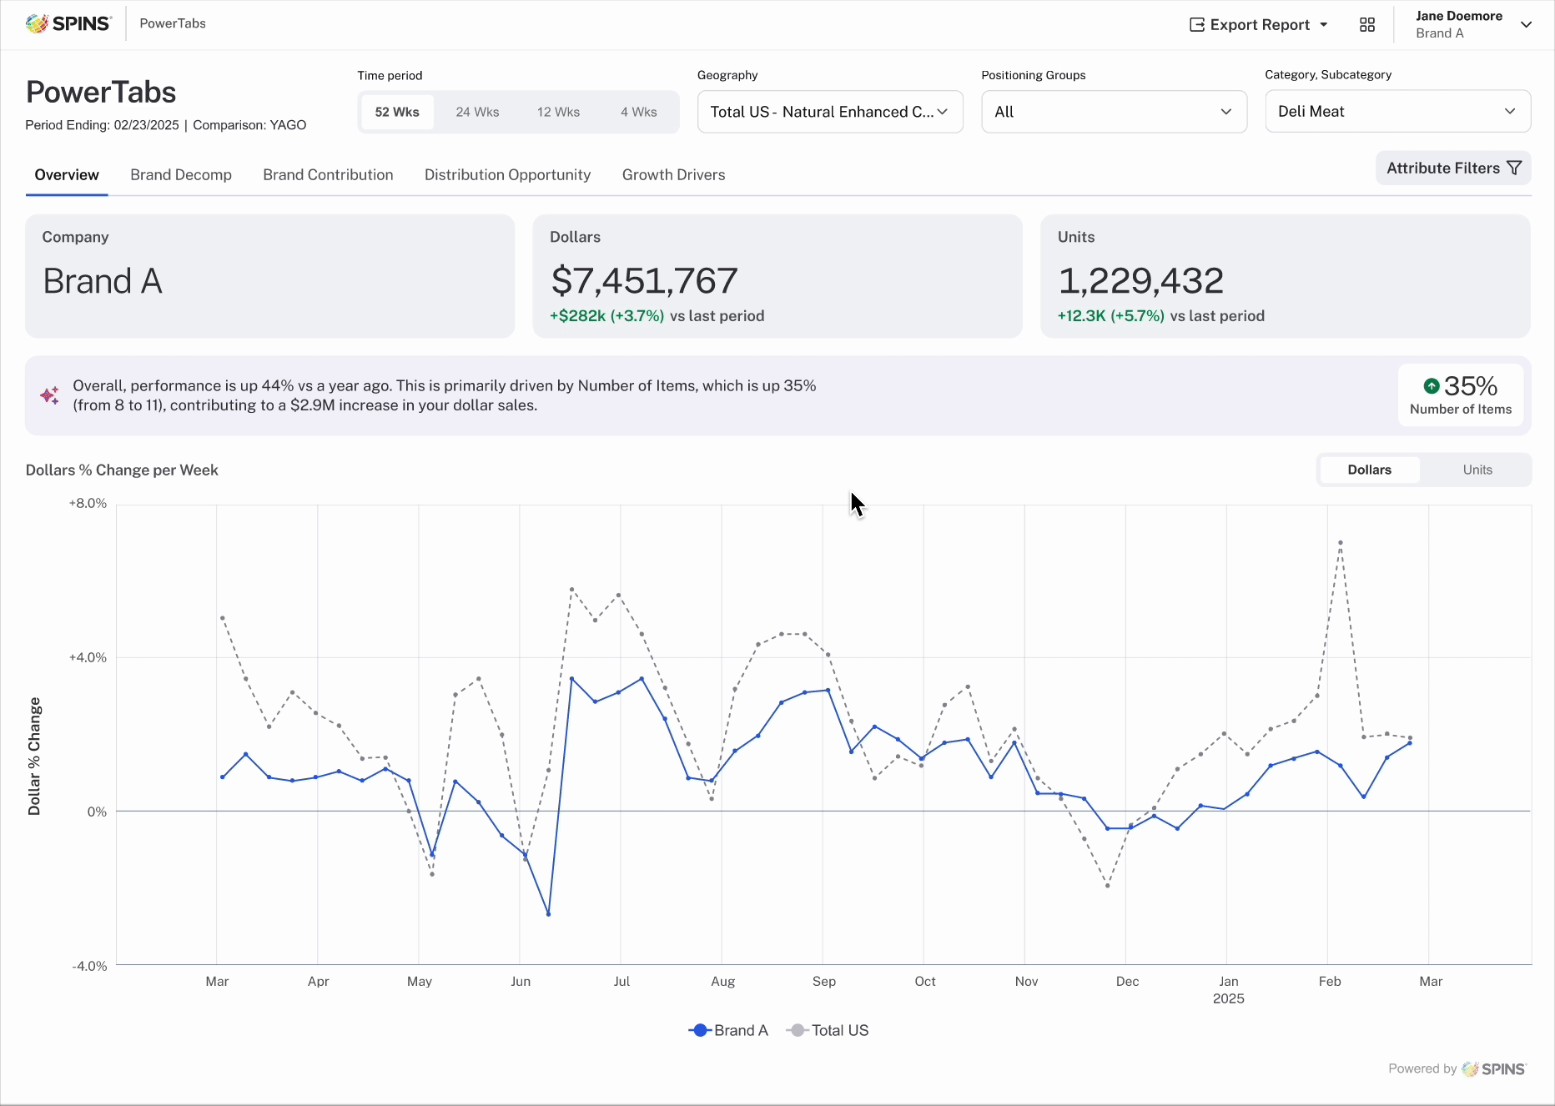The height and width of the screenshot is (1106, 1555).
Task: Click the 'Dollars % Change per Week' title
Action: (122, 470)
